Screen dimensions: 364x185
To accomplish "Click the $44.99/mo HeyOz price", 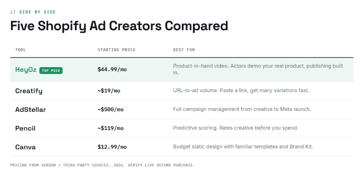I will click(x=112, y=69).
